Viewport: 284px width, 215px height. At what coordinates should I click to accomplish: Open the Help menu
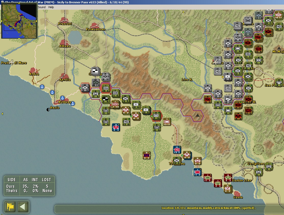click(x=51, y=7)
